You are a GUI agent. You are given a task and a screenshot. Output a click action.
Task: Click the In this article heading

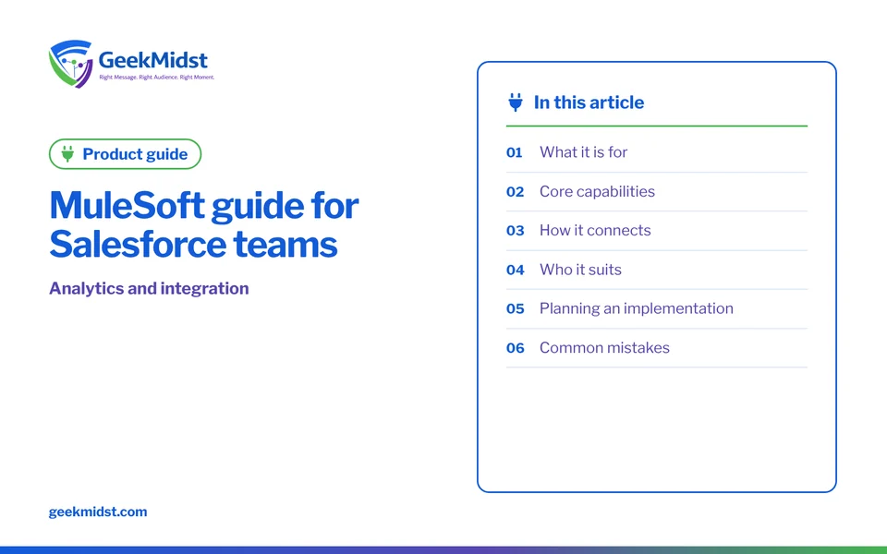click(589, 102)
